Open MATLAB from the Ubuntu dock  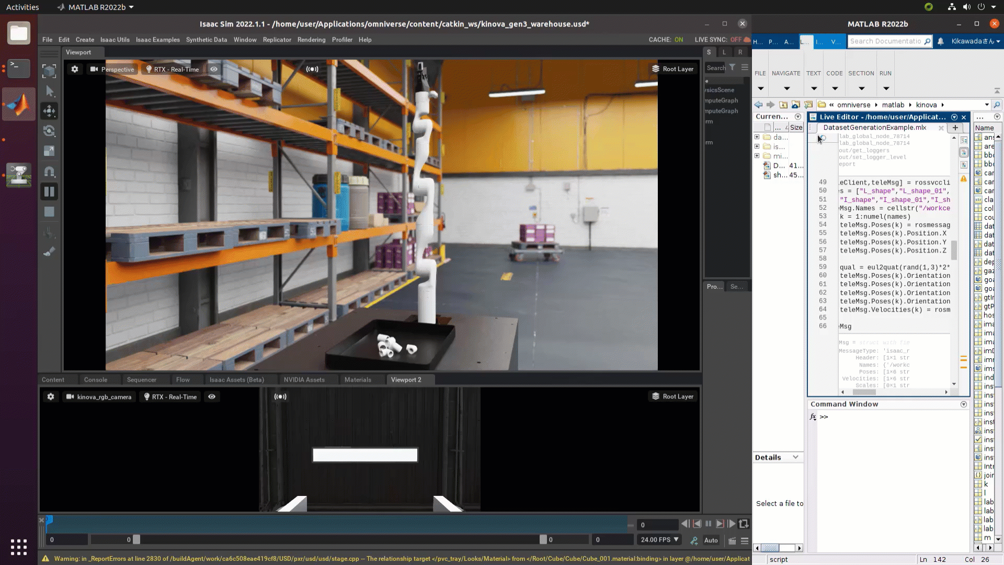point(19,105)
